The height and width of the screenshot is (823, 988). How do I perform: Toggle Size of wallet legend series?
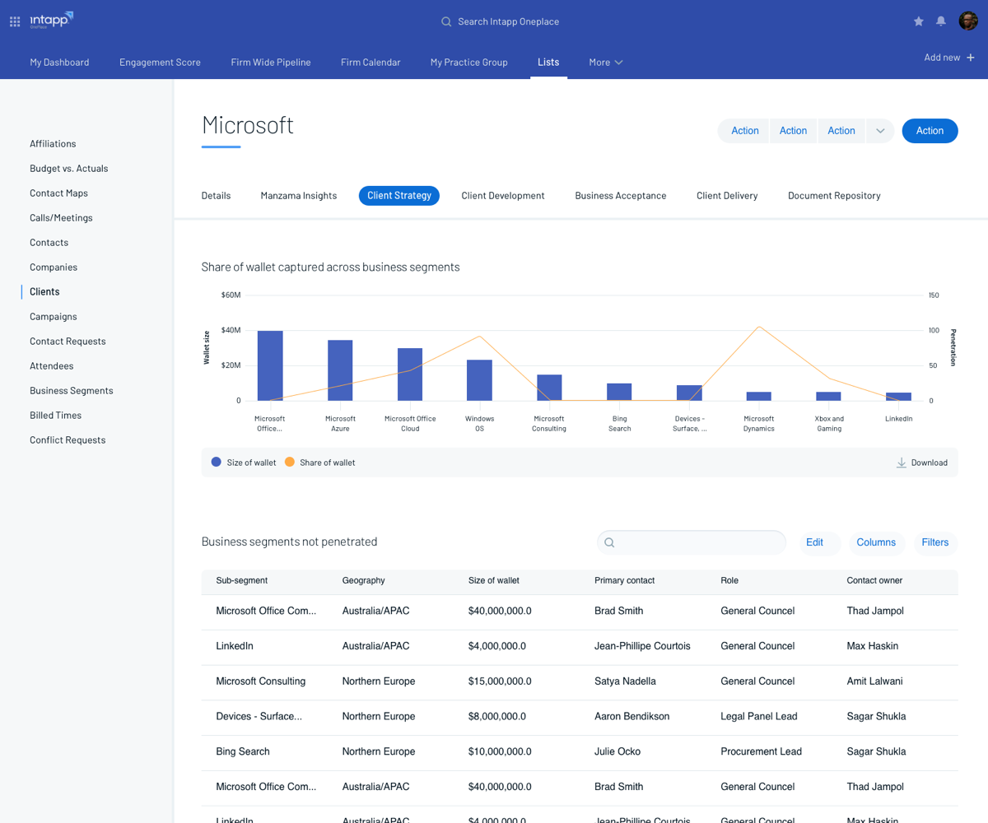click(x=244, y=463)
